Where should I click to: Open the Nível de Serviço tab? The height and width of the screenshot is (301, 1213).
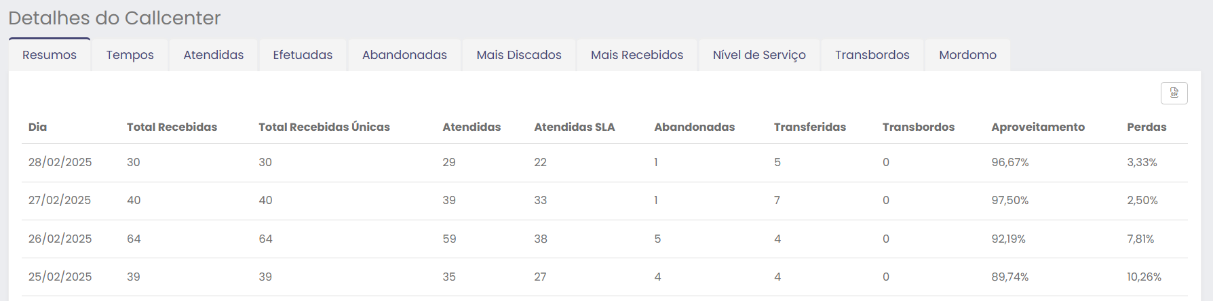click(759, 55)
